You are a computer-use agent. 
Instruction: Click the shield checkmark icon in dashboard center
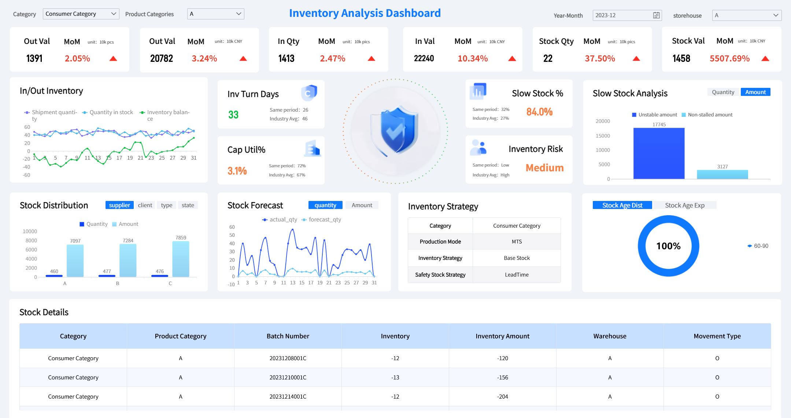396,130
